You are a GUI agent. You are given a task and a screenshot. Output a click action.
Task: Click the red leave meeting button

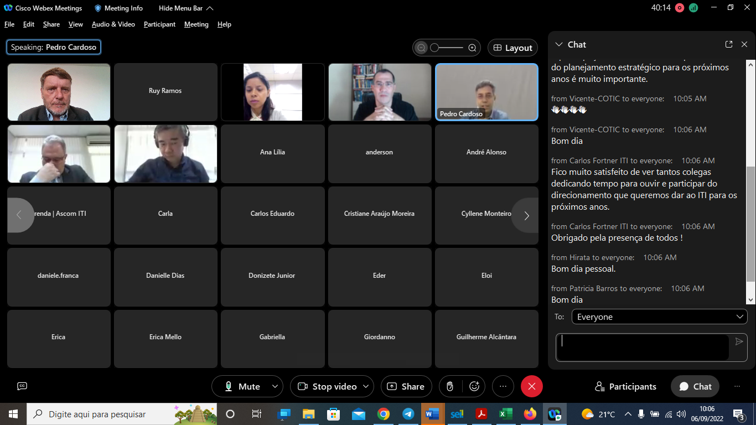(531, 386)
